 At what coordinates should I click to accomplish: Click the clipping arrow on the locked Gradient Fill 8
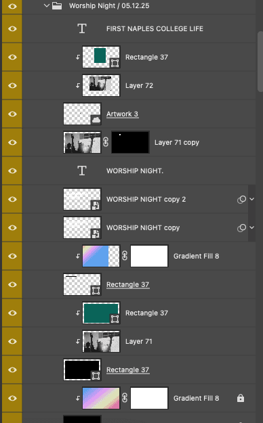[78, 398]
